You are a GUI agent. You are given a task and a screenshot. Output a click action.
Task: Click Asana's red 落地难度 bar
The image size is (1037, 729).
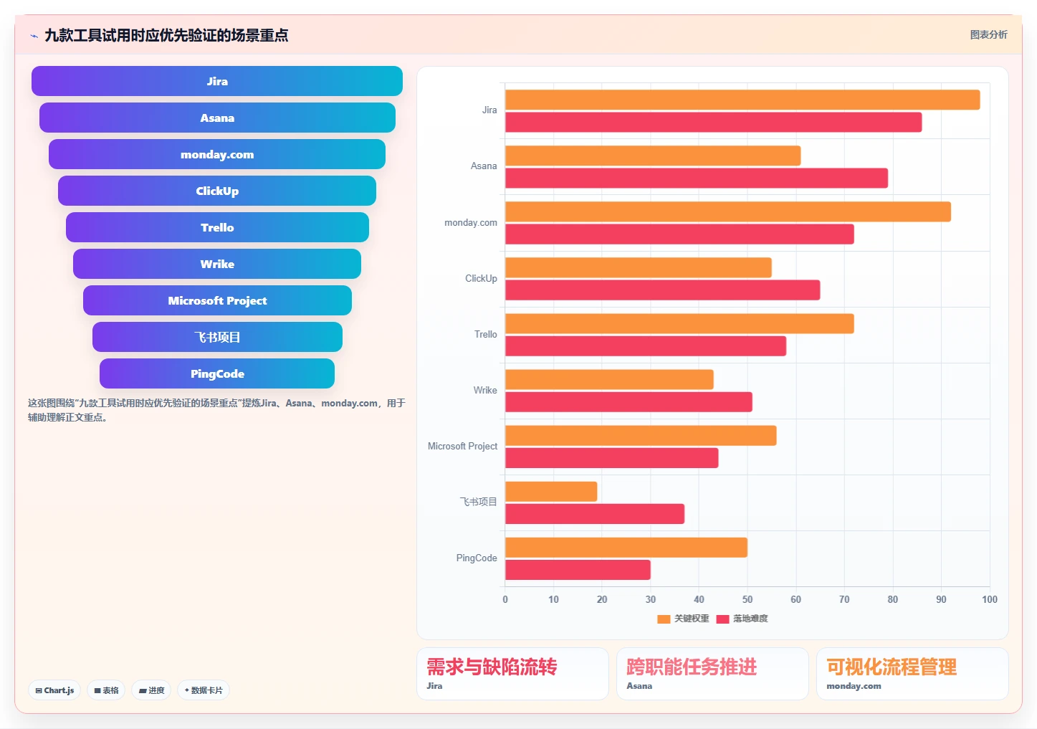(x=697, y=178)
